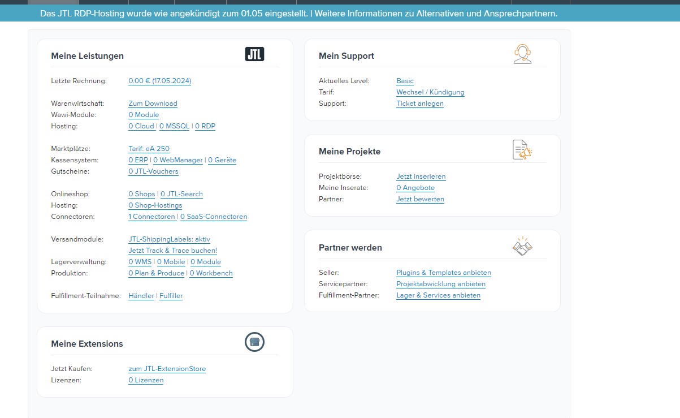Click the 0 Shop-Hostings link
The image size is (680, 418).
(x=155, y=205)
